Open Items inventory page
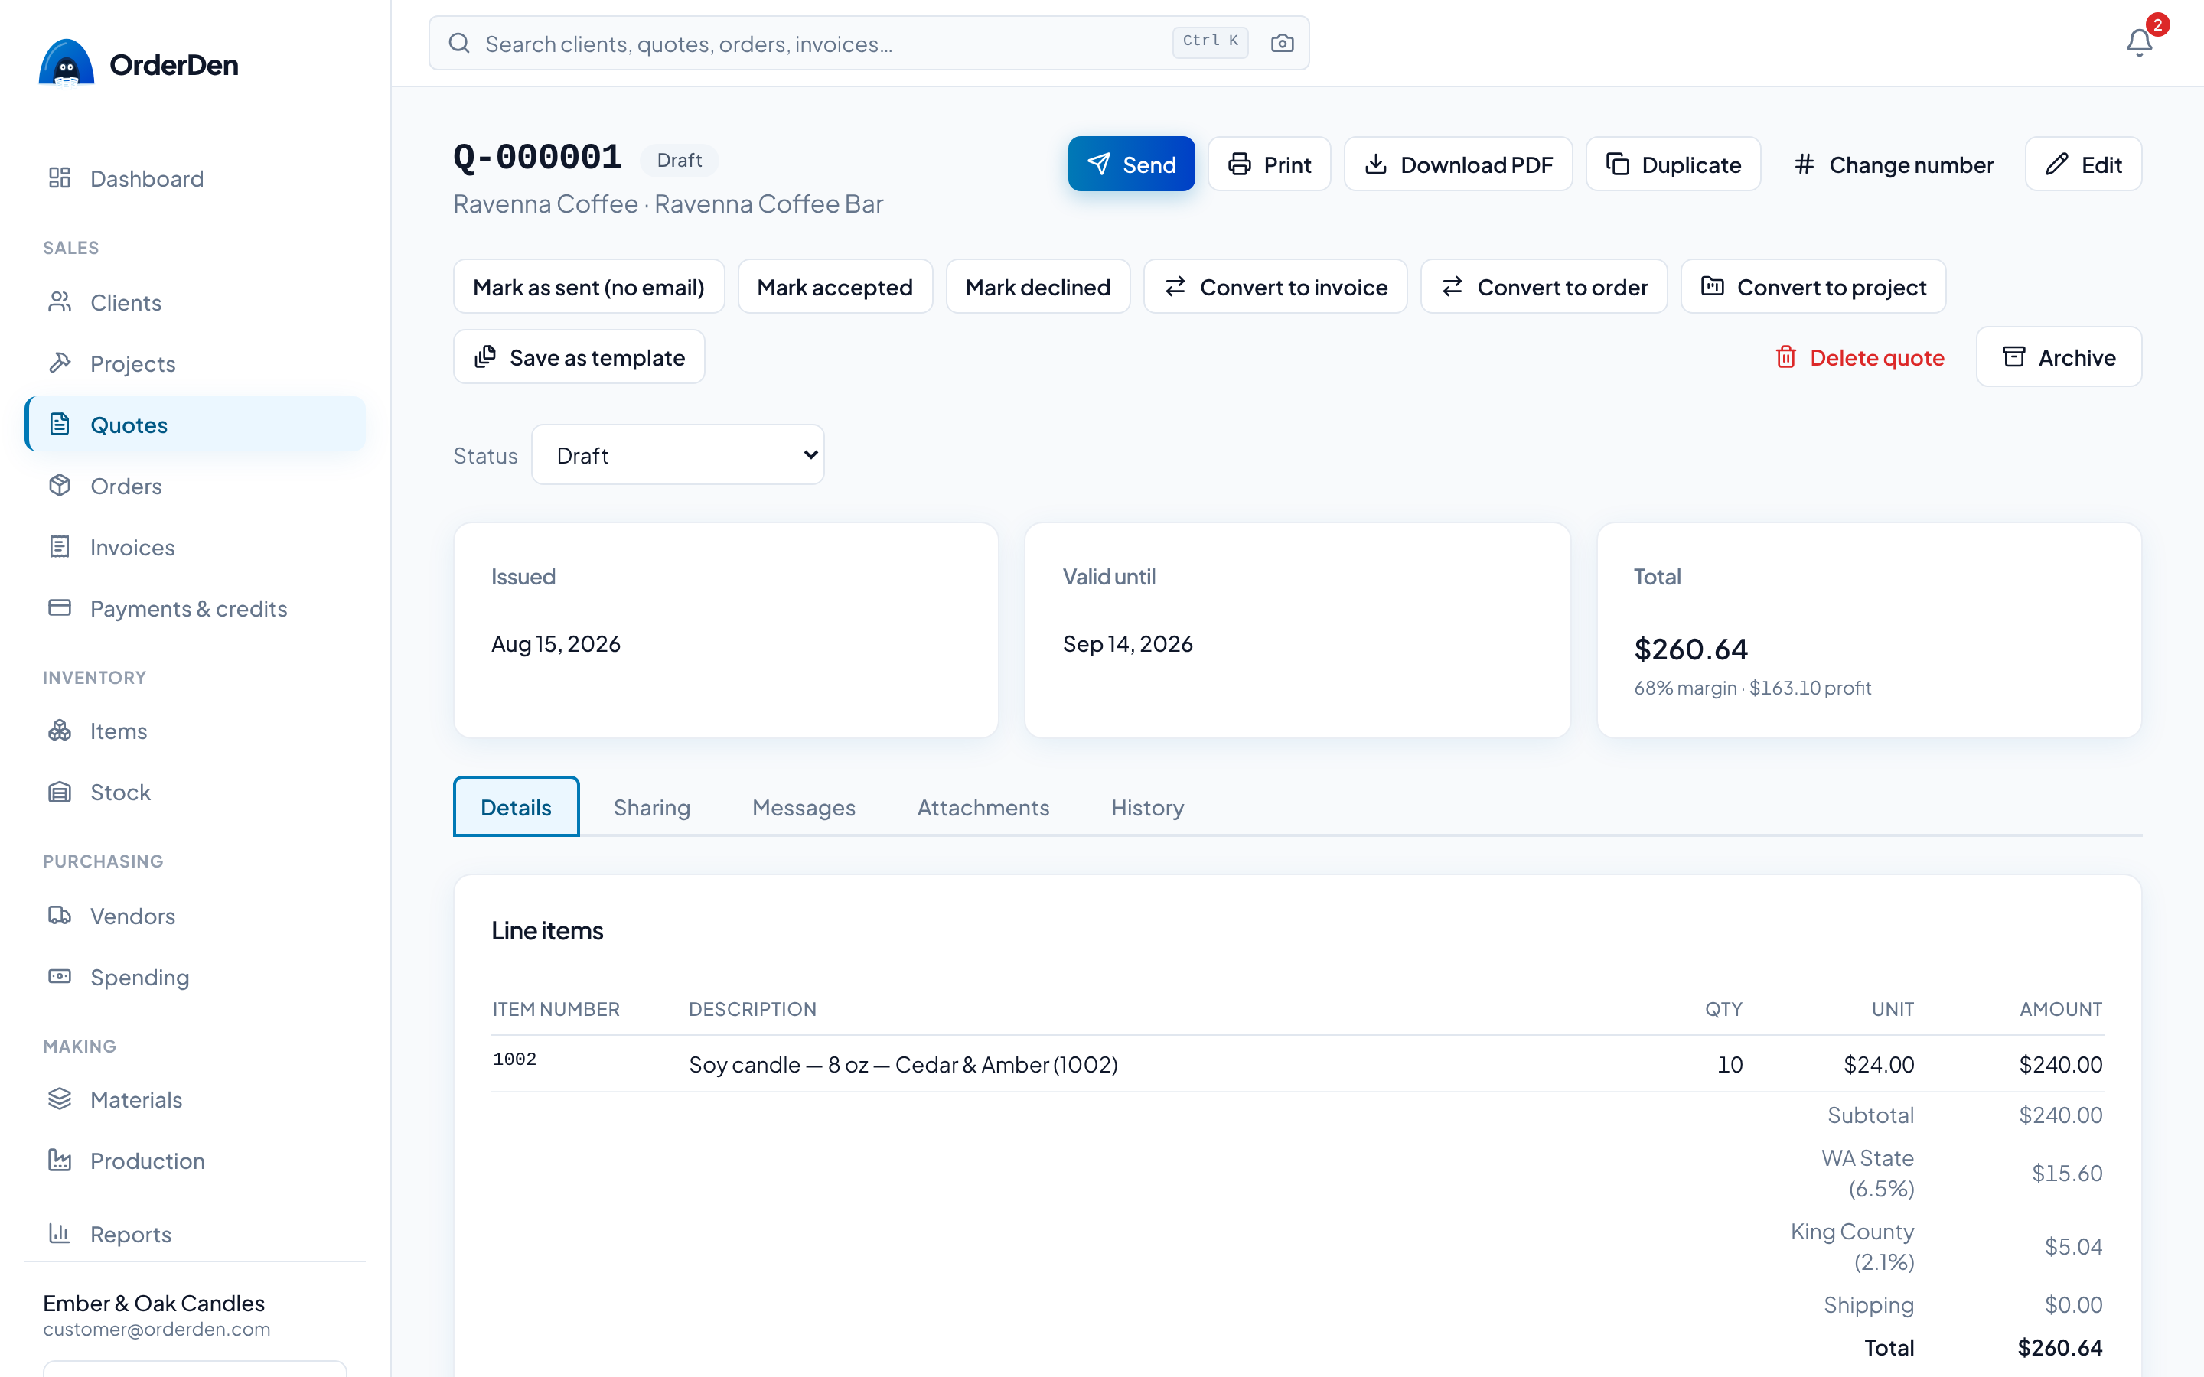Screen dimensions: 2204x1377 [x=195, y=731]
